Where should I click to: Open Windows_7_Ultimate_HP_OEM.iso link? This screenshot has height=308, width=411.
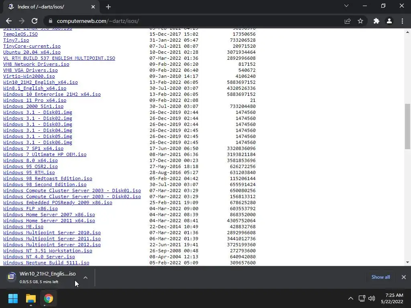(45, 154)
